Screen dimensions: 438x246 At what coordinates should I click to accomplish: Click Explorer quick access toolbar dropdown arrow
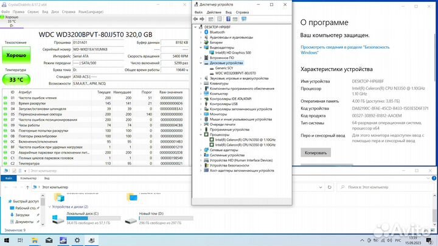coord(25,171)
